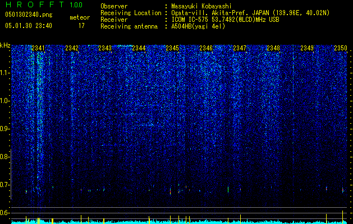Click the HROFFT title text
The width and height of the screenshot is (353, 224).
tap(35, 4)
